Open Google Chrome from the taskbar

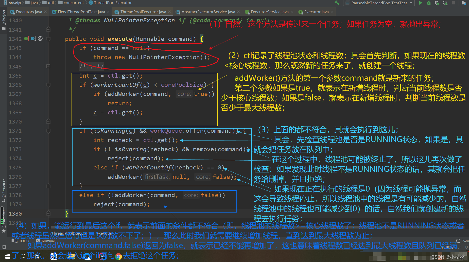click(x=118, y=256)
